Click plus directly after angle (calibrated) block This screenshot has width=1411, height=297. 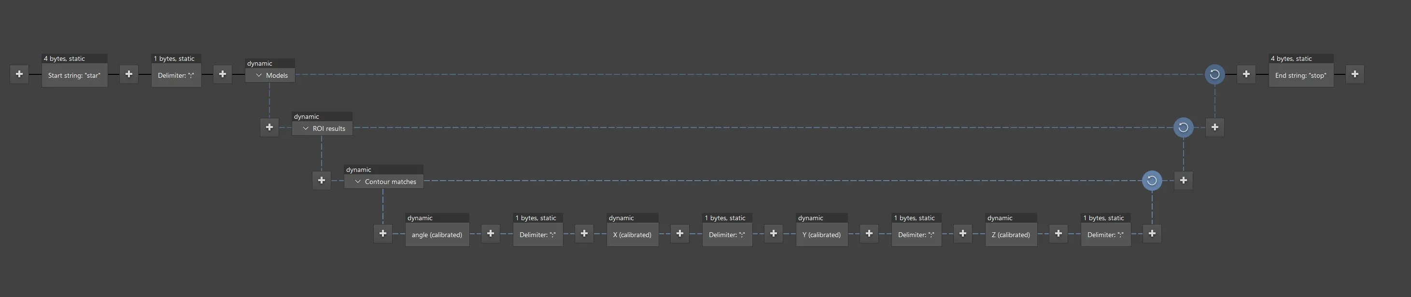(490, 233)
